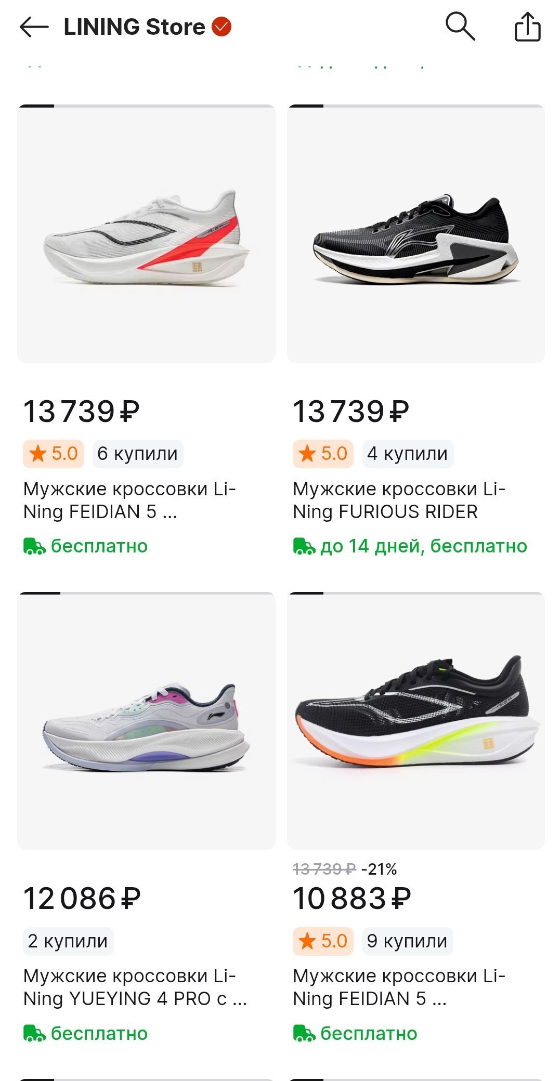Tap the verified badge next to LINING Store

tap(222, 27)
